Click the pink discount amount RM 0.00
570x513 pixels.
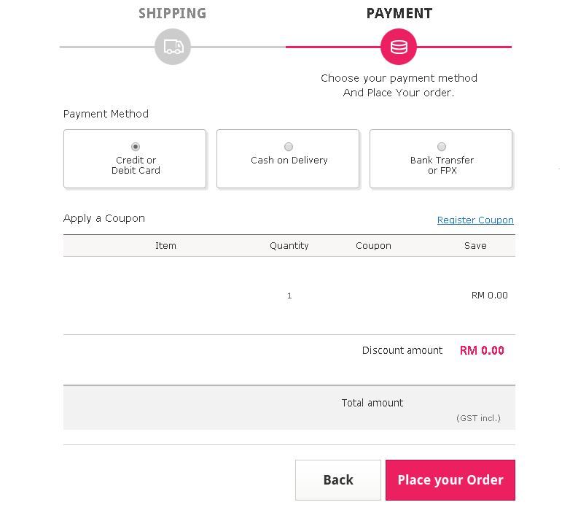(x=482, y=350)
